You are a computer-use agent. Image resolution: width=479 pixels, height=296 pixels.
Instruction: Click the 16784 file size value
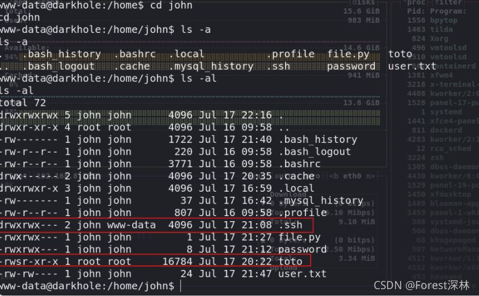coord(177,262)
